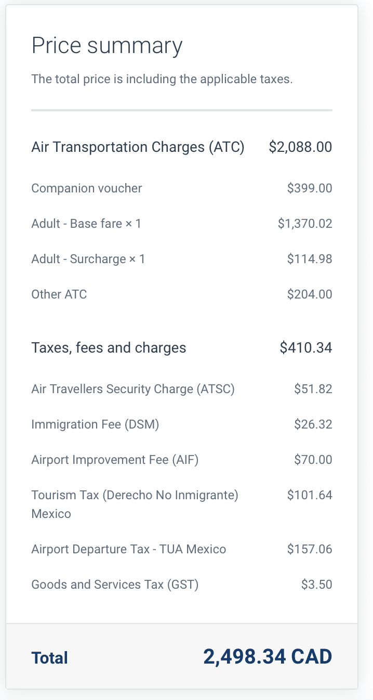Viewport: 373px width, 700px height.
Task: Click Tourism Tax (Derecho No Inmigrante) Mexico
Action: pos(135,495)
